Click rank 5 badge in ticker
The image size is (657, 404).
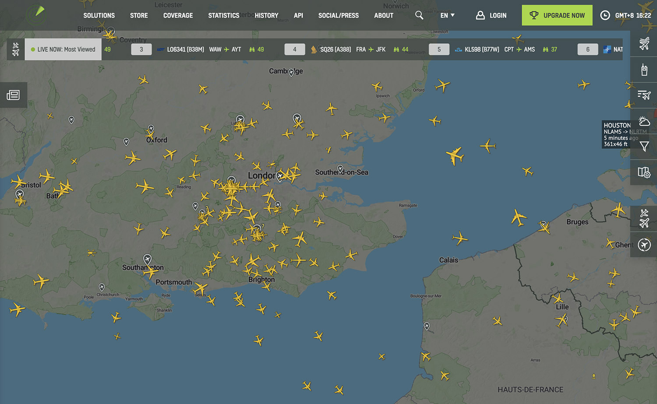pyautogui.click(x=439, y=49)
